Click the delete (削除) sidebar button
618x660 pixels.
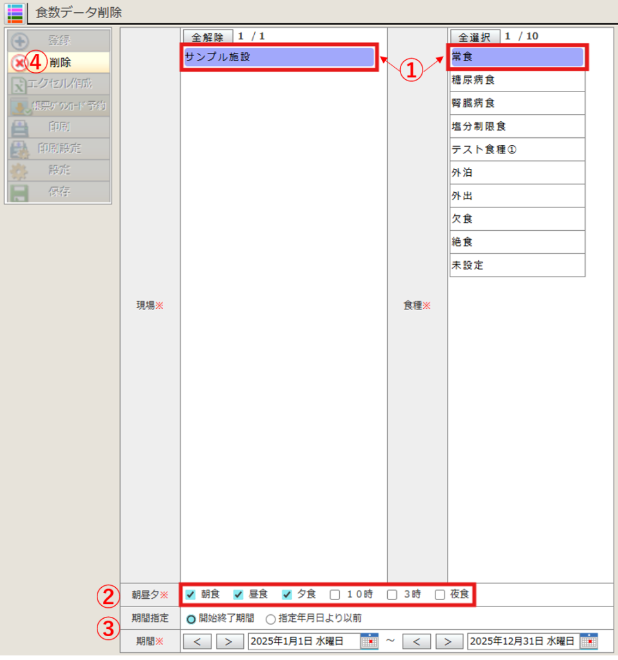coord(58,63)
